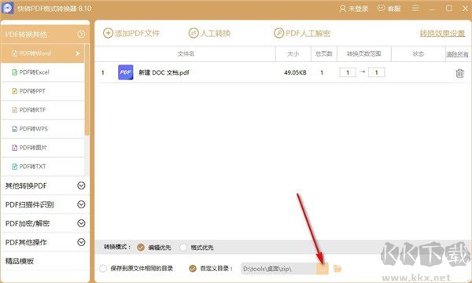Click the 人工转换 icon
Image resolution: width=472 pixels, height=283 pixels.
(x=194, y=33)
